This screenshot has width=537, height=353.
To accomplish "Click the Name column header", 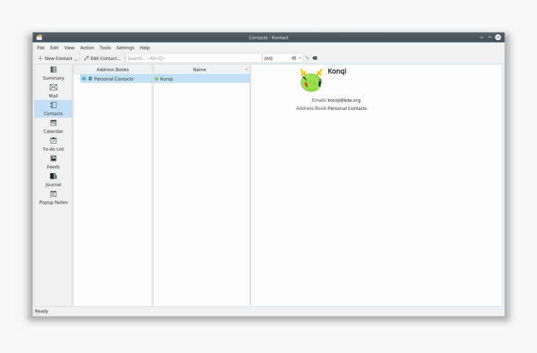I will coord(199,69).
